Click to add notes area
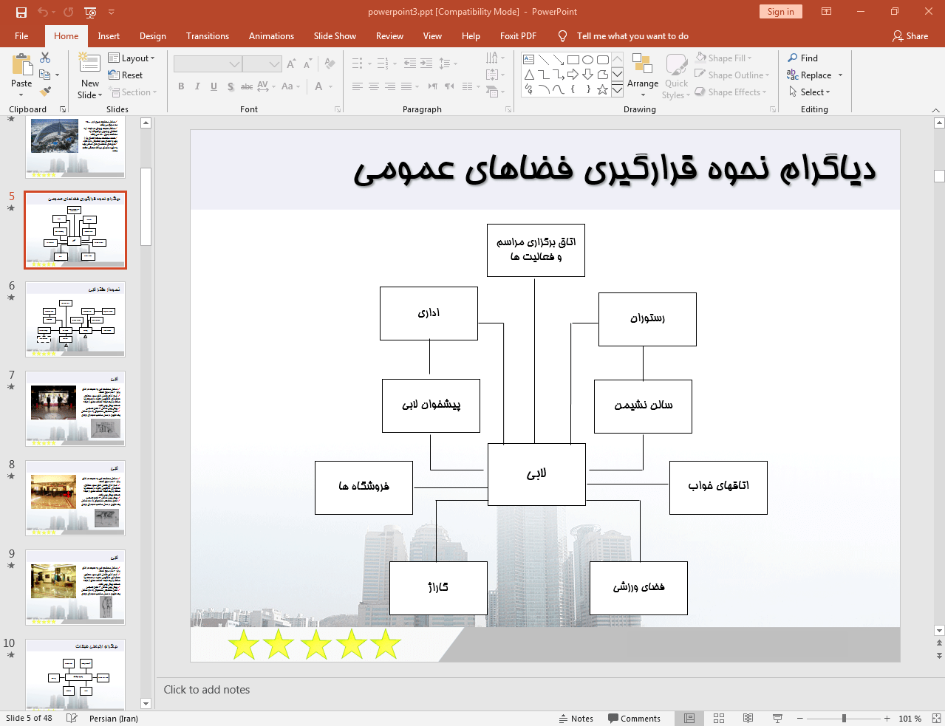 pos(547,690)
